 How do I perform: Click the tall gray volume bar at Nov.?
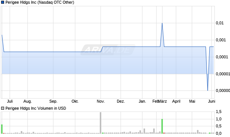click(x=101, y=123)
